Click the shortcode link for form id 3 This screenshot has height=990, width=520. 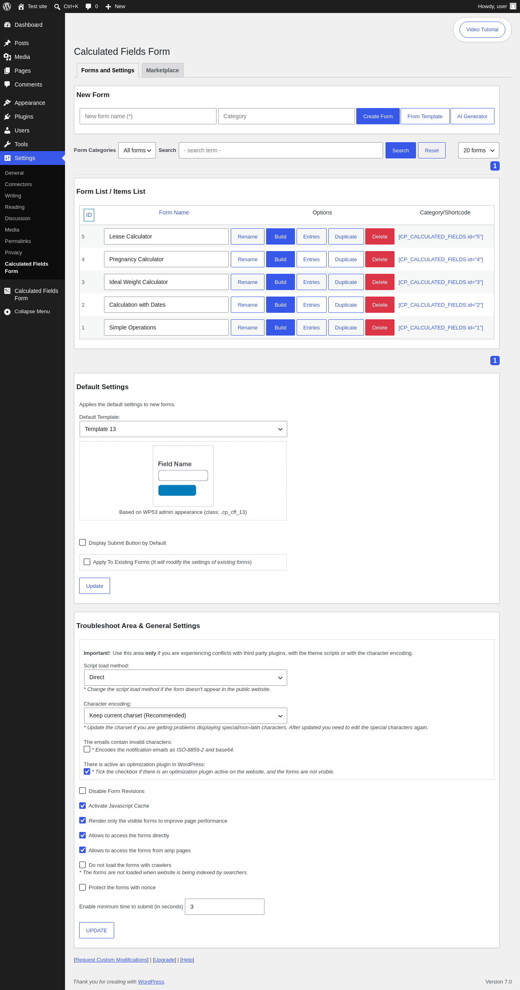click(441, 282)
